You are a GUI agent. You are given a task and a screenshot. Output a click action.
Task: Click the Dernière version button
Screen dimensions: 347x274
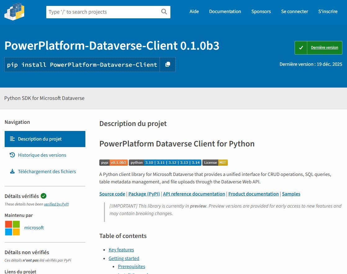(x=318, y=47)
